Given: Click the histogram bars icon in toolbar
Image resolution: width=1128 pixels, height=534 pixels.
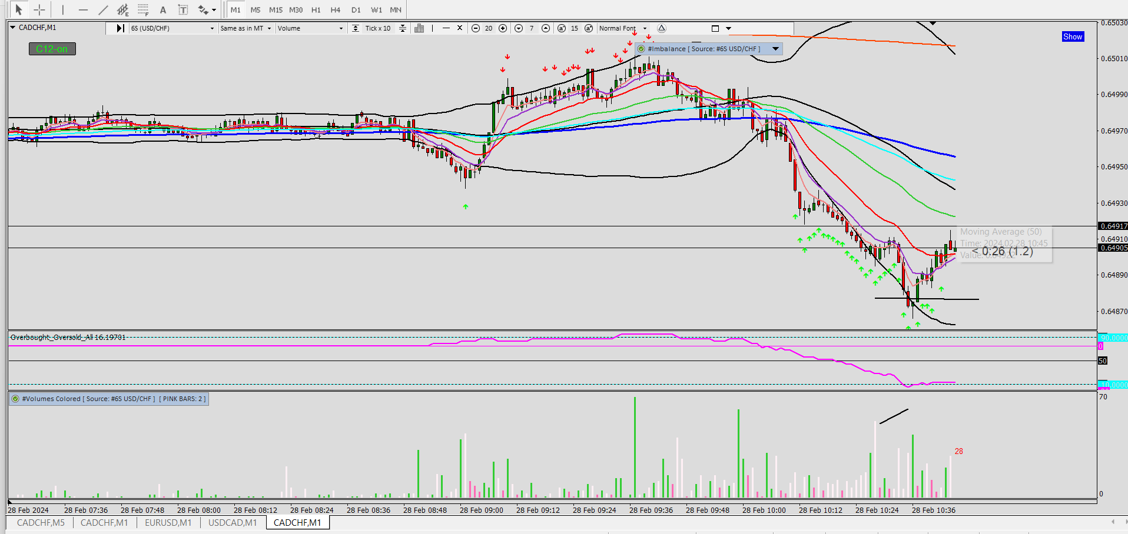Looking at the screenshot, I should [419, 28].
